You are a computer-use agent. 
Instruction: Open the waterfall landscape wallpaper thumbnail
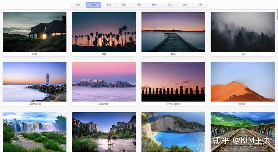pyautogui.click(x=35, y=132)
